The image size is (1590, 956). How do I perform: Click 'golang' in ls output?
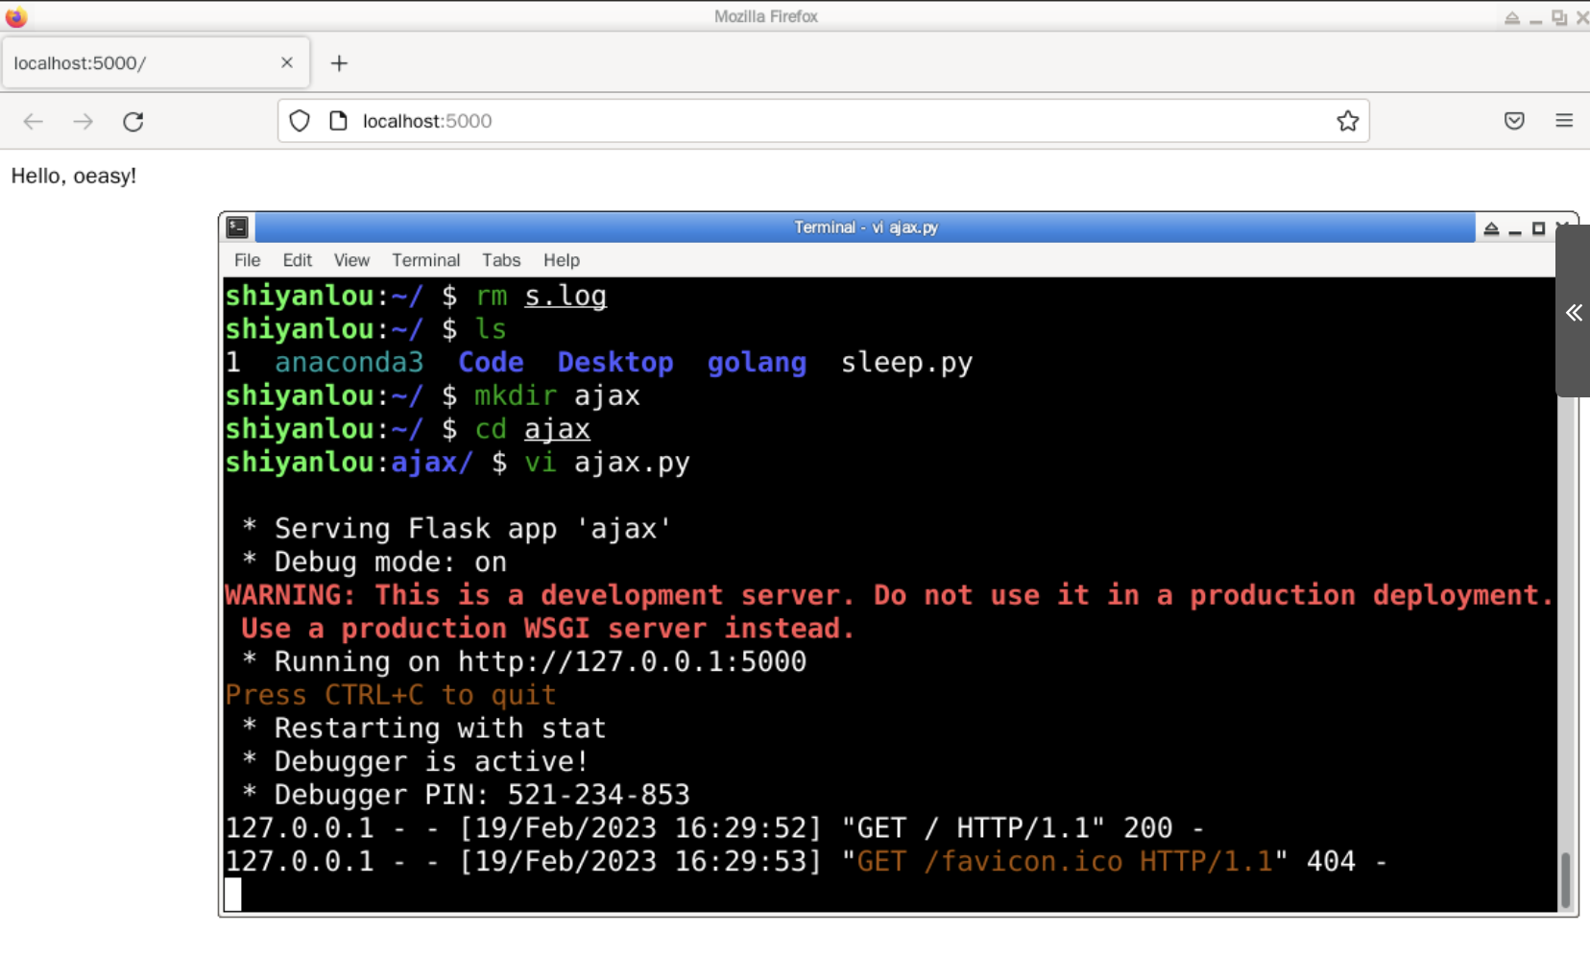coord(757,362)
